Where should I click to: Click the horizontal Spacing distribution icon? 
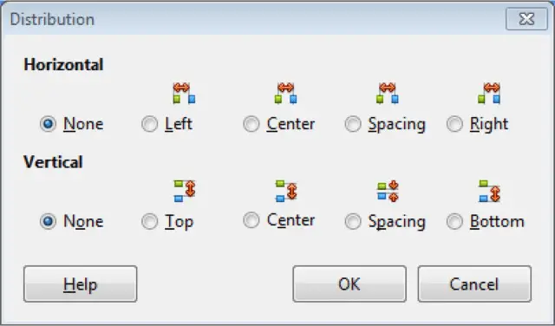point(388,93)
